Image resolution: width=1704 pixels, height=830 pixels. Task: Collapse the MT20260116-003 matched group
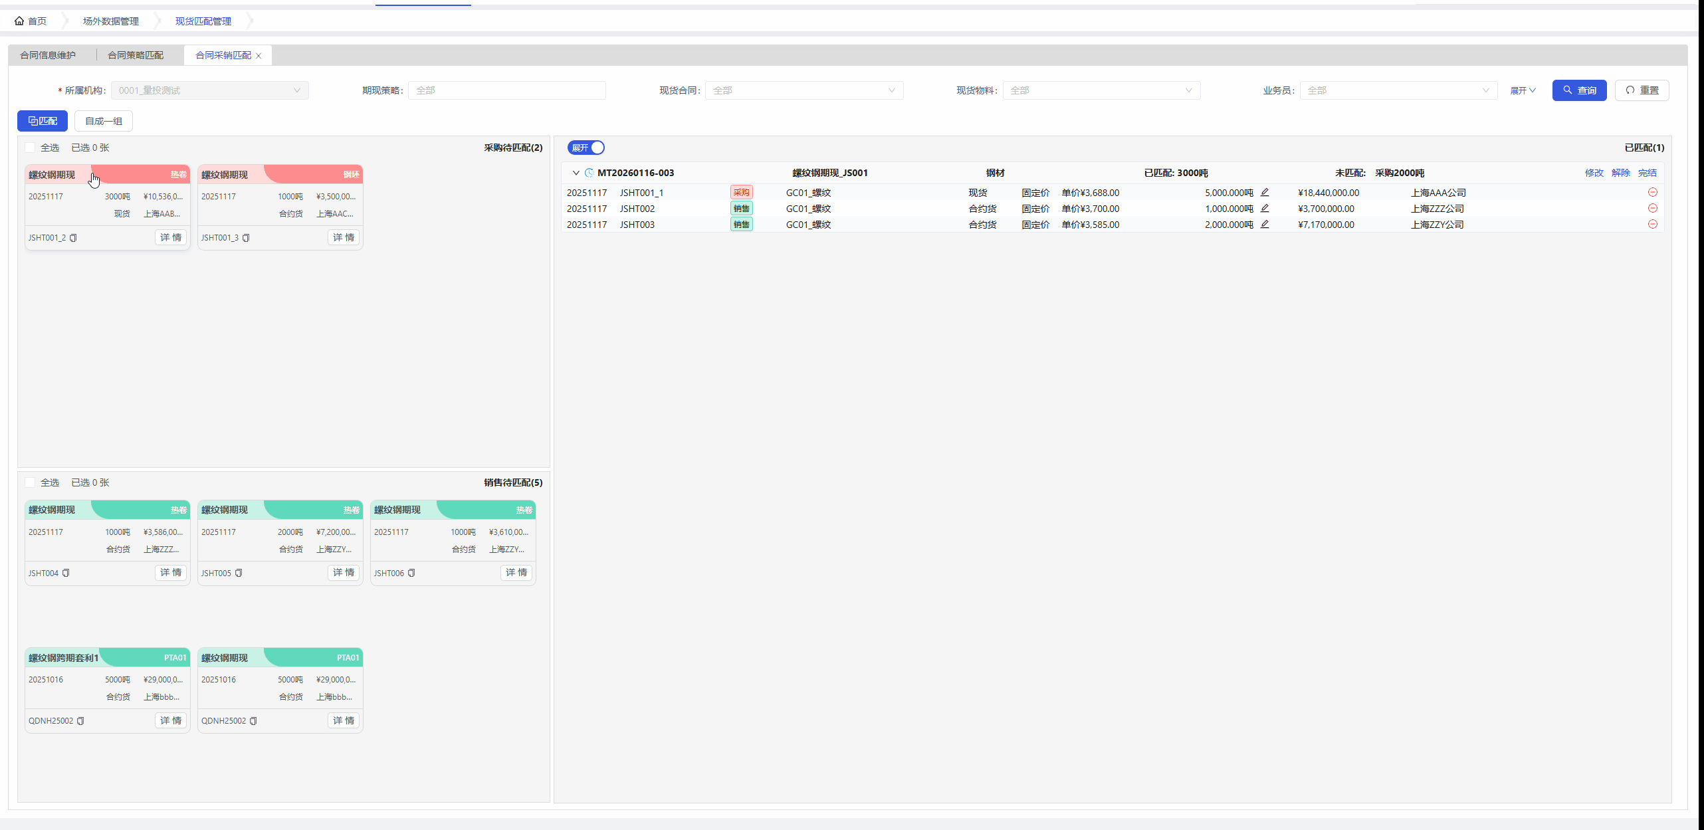coord(576,173)
